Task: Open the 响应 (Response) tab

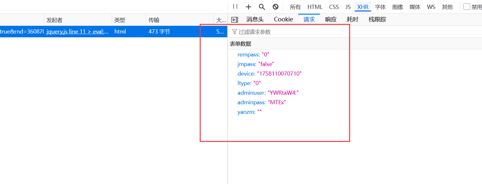Action: (331, 19)
